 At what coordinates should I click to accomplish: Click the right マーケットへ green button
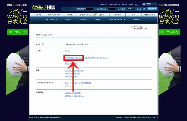point(169,32)
